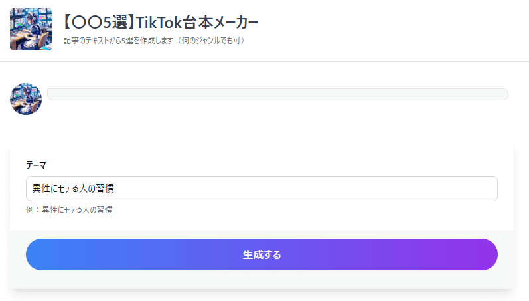Place cursor in the 異性にモテる人の習慣 input text
The width and height of the screenshot is (529, 301).
[x=73, y=189]
